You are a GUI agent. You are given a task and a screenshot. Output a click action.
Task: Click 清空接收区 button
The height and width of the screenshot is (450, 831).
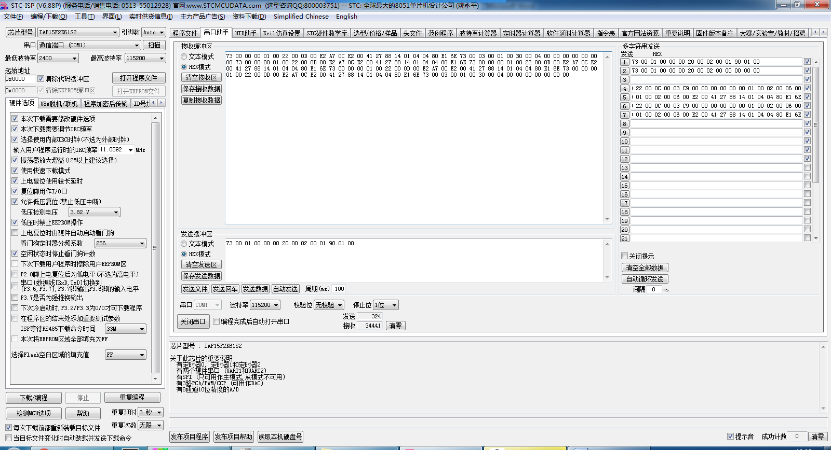pyautogui.click(x=202, y=77)
